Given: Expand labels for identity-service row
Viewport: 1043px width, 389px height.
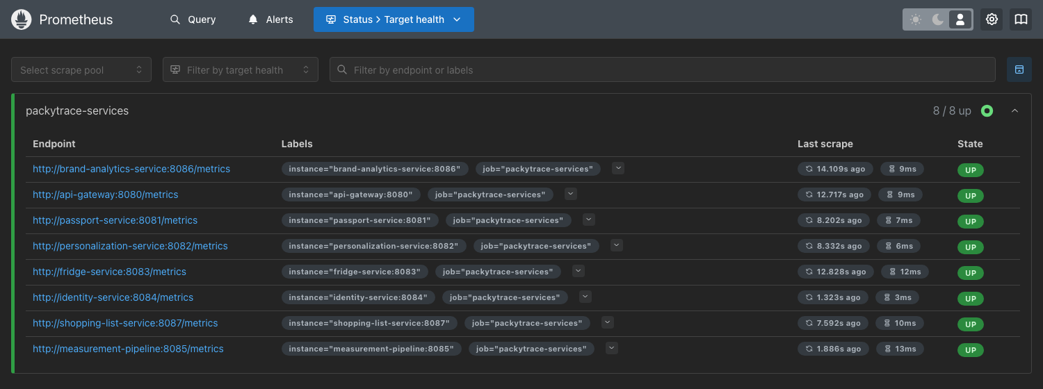Looking at the screenshot, I should (x=585, y=297).
